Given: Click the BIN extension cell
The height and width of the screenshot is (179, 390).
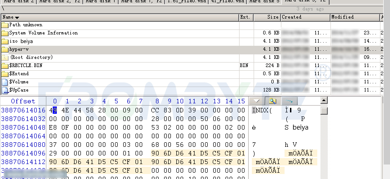Looking at the screenshot, I should (x=244, y=66).
